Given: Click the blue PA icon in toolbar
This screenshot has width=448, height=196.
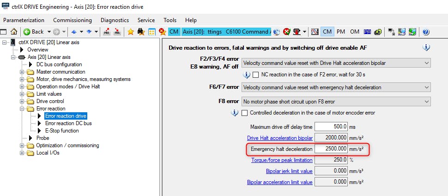Looking at the screenshot, I should tap(368, 32).
